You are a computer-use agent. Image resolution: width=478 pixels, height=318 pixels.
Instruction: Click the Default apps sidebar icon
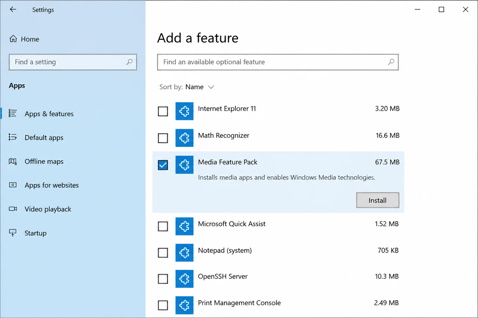coord(13,137)
